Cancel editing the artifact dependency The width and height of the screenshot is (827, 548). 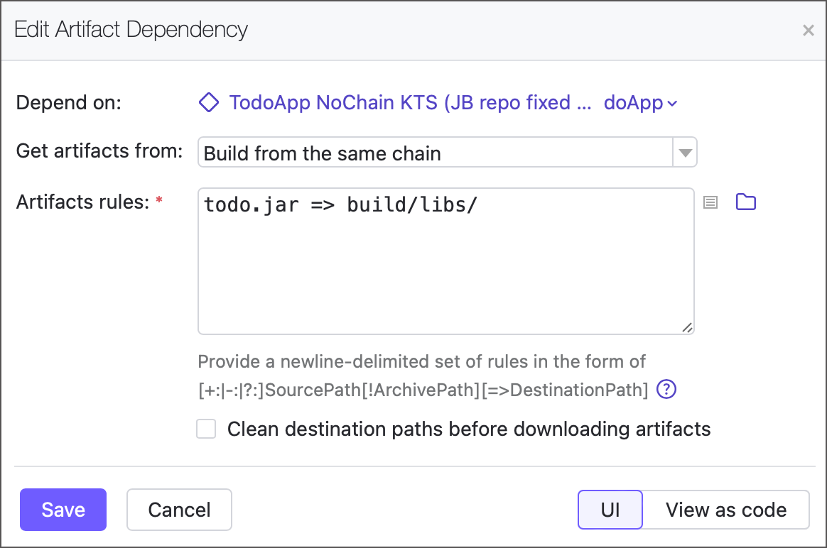pyautogui.click(x=179, y=510)
